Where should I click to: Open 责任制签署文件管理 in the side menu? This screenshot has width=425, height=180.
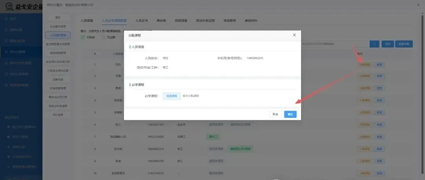point(58,44)
